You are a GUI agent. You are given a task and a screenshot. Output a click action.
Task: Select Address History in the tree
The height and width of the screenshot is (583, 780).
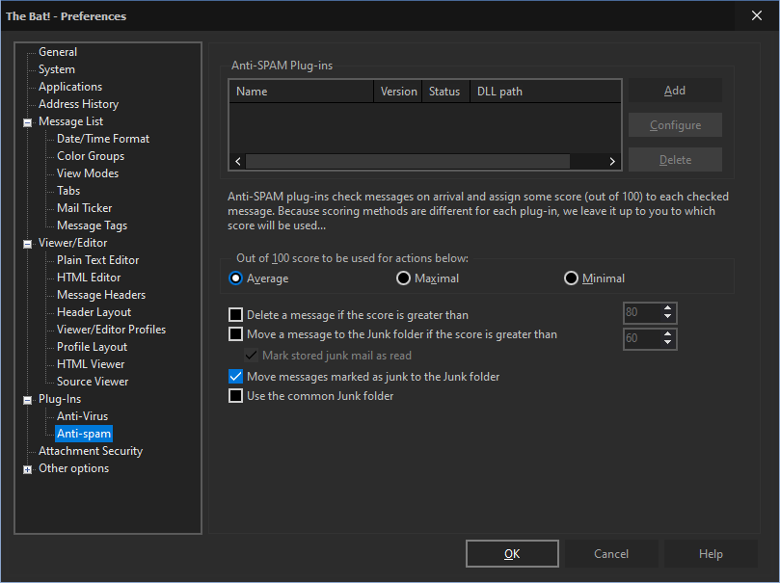79,104
